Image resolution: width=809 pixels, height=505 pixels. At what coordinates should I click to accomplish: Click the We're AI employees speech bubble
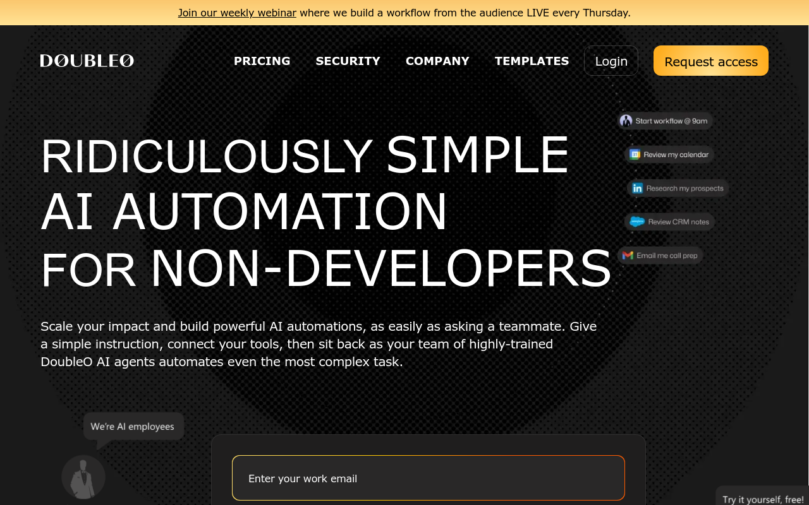click(x=133, y=427)
